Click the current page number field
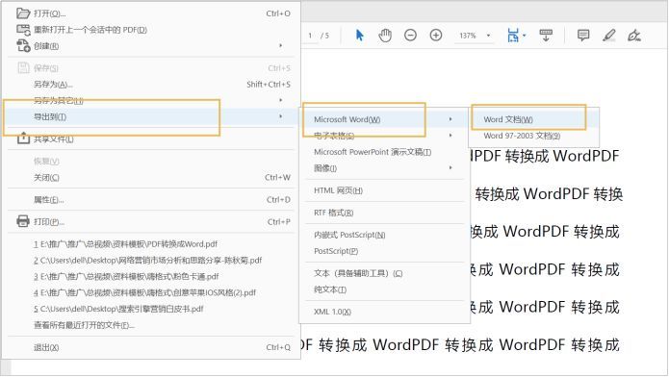 point(310,36)
